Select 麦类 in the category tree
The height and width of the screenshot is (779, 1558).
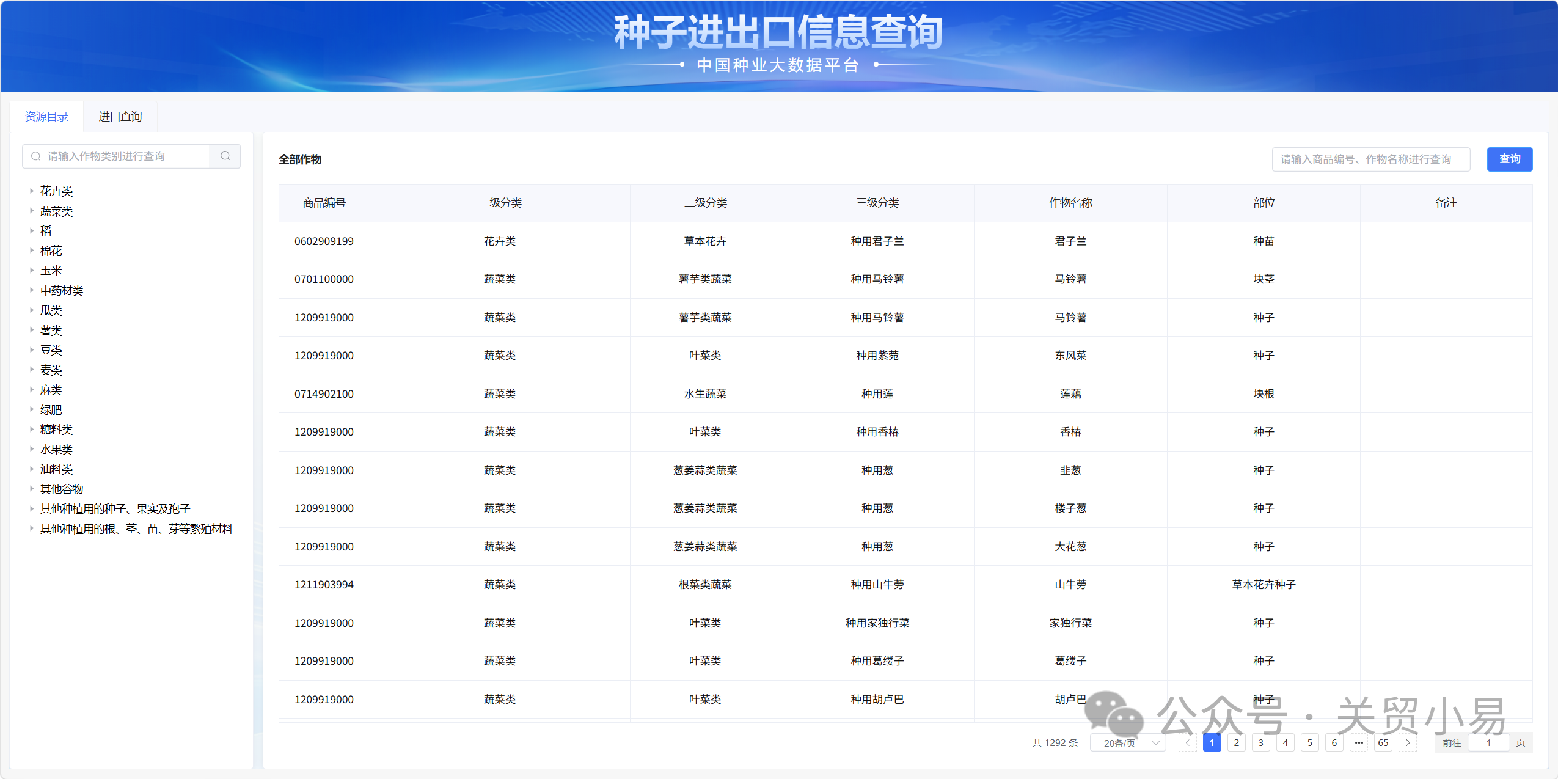[x=51, y=370]
